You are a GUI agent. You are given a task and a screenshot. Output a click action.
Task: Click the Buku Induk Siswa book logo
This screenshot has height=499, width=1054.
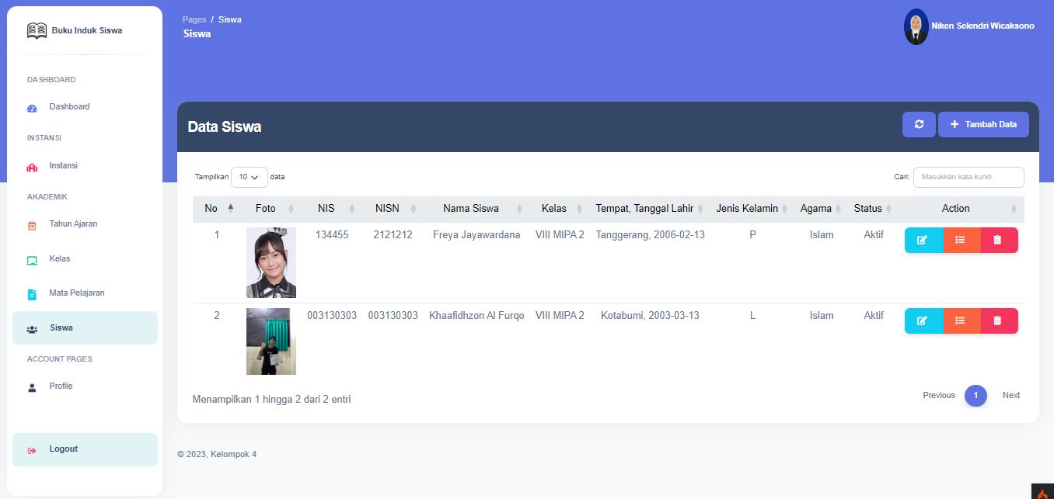pos(37,31)
